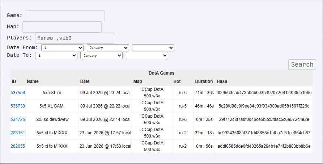Screen dimensions: 323x164
Task: Click bot 'ru-5' cell
Action: (x=183, y=106)
